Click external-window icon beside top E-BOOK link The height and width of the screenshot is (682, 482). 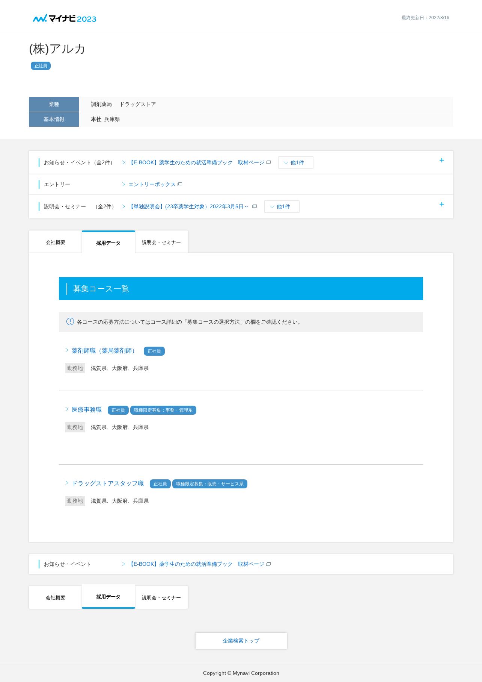268,162
